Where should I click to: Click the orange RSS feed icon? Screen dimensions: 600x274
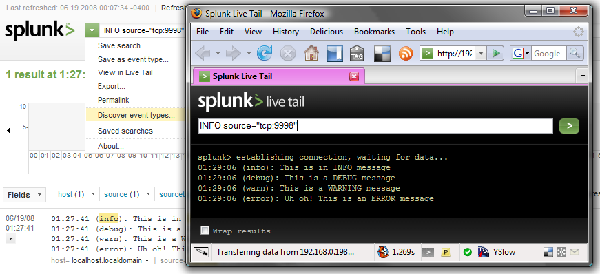pos(406,53)
